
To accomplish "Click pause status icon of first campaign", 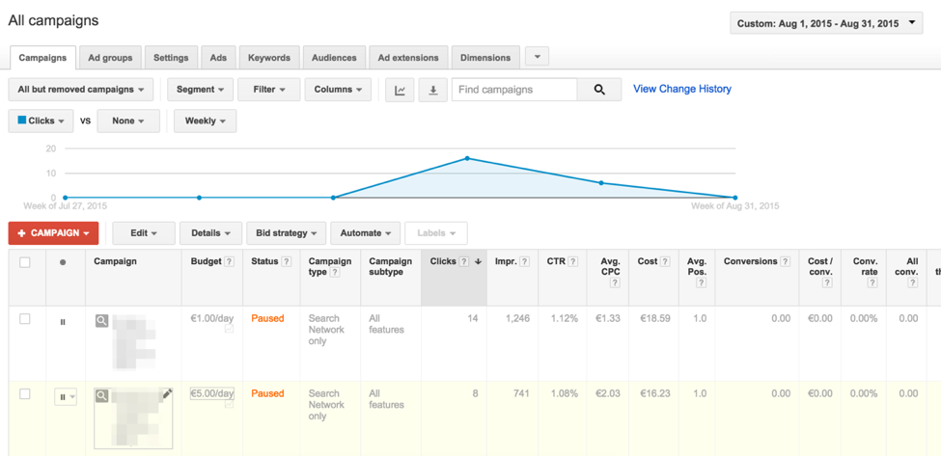I will click(x=63, y=322).
